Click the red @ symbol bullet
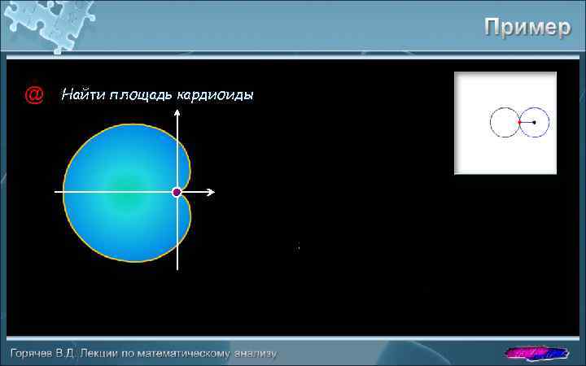 [x=34, y=95]
